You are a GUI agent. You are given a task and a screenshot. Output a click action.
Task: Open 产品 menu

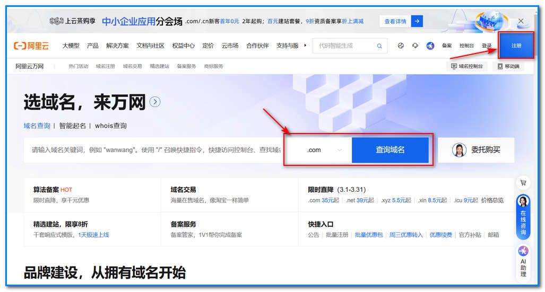tap(93, 46)
